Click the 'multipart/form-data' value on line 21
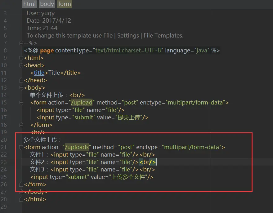273x213 pixels. tap(191, 147)
